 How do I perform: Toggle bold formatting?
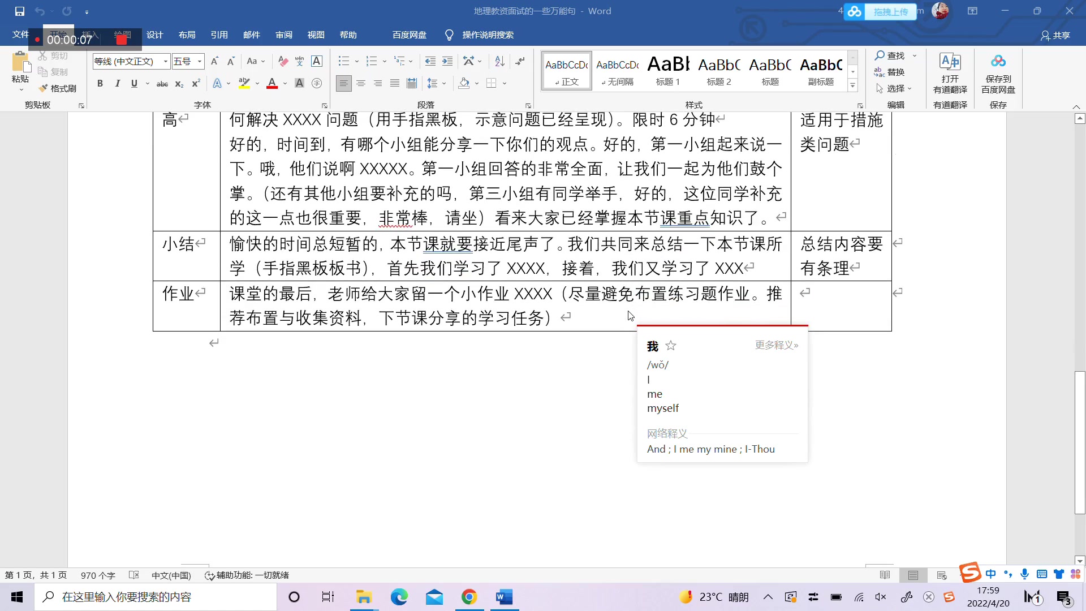tap(100, 83)
